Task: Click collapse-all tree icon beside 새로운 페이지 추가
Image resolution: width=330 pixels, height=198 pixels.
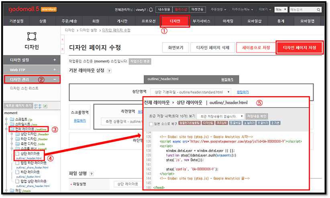Action: [40, 106]
